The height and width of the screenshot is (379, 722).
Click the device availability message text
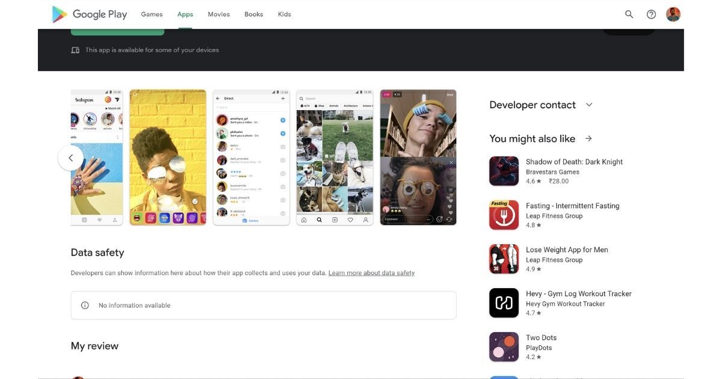(152, 50)
